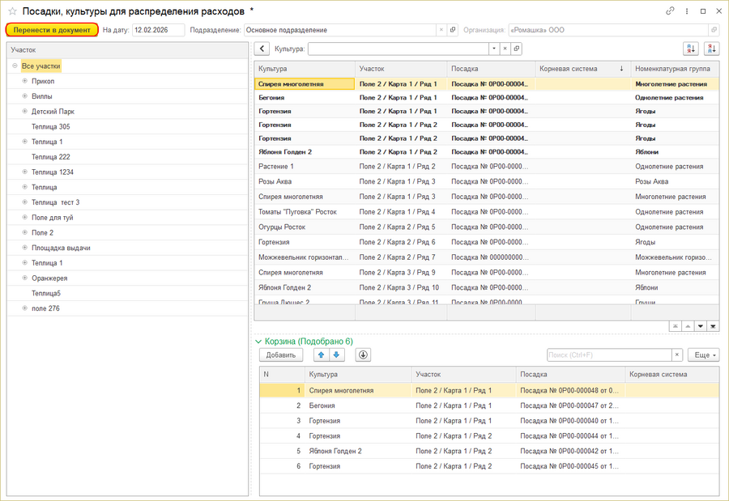Screen dimensions: 729x501
Task: Copy link to this form icon
Action: (x=670, y=11)
